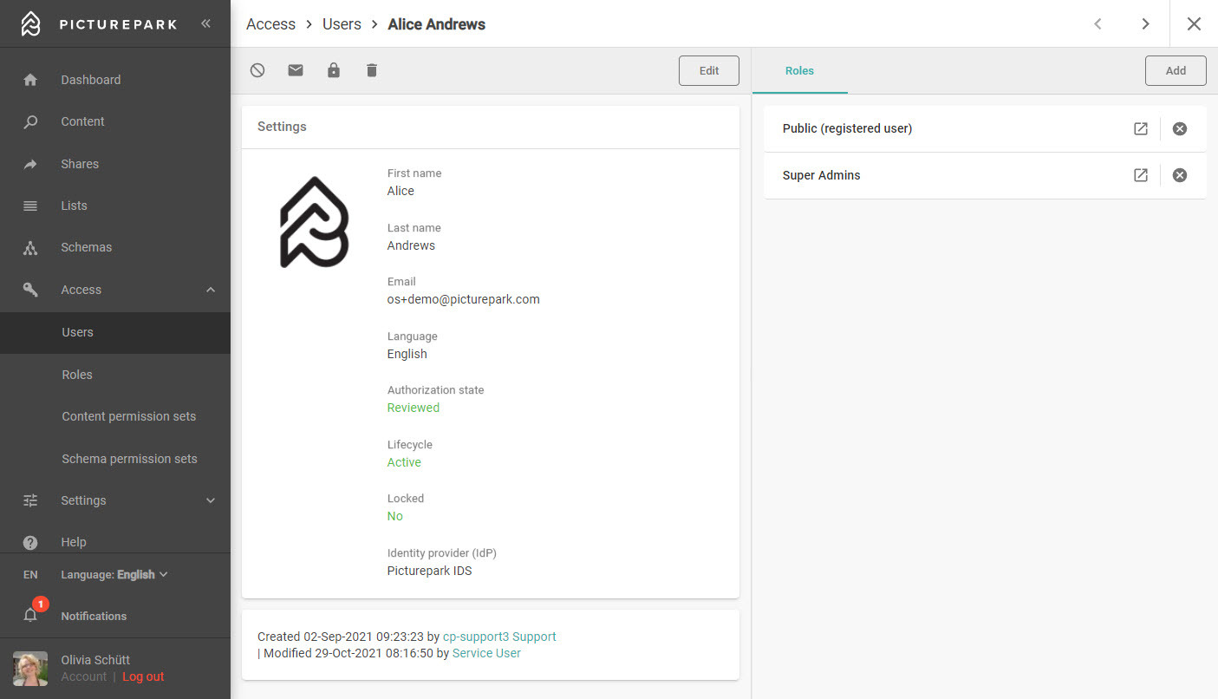Click the Account link
This screenshot has height=699, width=1218.
(x=84, y=676)
